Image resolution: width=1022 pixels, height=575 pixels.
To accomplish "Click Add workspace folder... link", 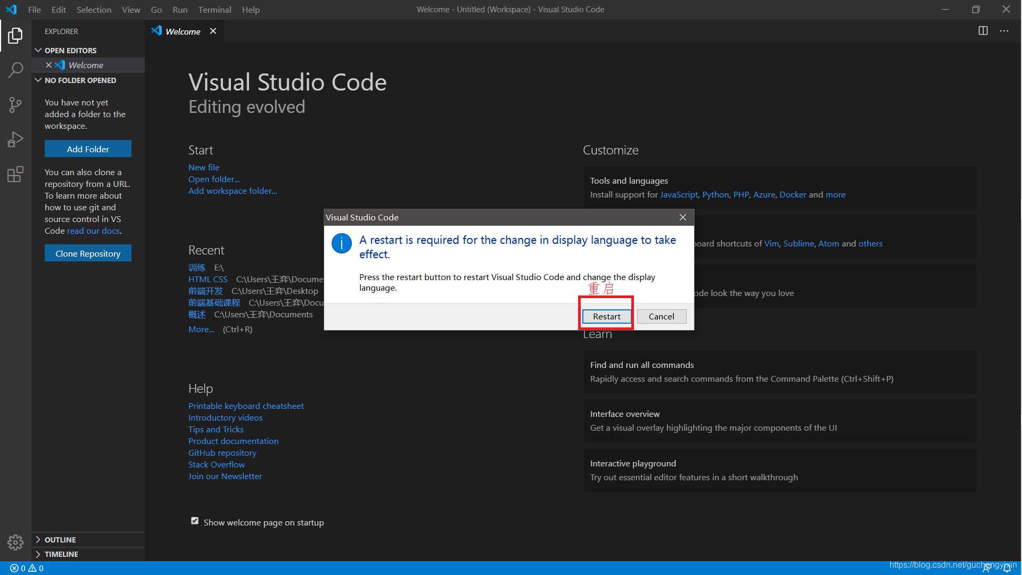I will click(233, 191).
